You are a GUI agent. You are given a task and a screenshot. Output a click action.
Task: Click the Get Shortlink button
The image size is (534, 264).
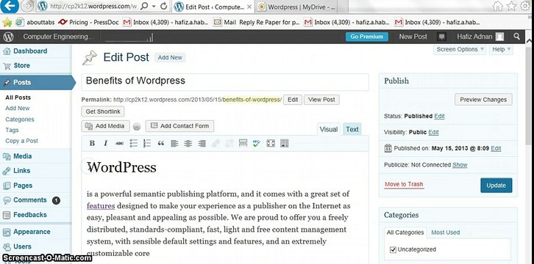(x=103, y=111)
